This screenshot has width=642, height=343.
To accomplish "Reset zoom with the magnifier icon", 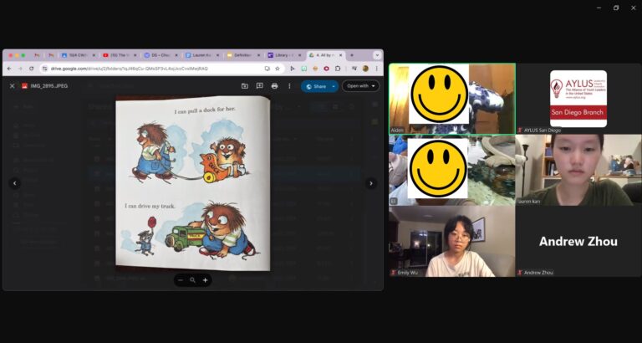I will pyautogui.click(x=192, y=280).
